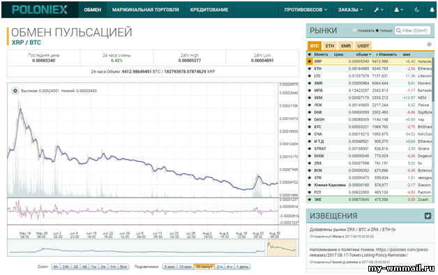Image resolution: width=438 pixels, height=275 pixels.
Task: Open the Twitter icon in notices panel
Action: [428, 216]
